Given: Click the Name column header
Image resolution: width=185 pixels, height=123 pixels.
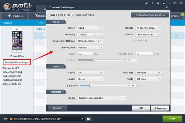Looking at the screenshot, I should pos(40,23).
